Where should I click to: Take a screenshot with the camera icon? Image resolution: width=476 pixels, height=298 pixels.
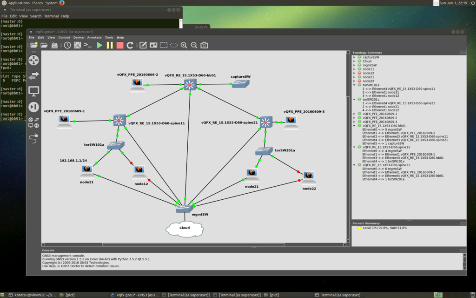[205, 45]
